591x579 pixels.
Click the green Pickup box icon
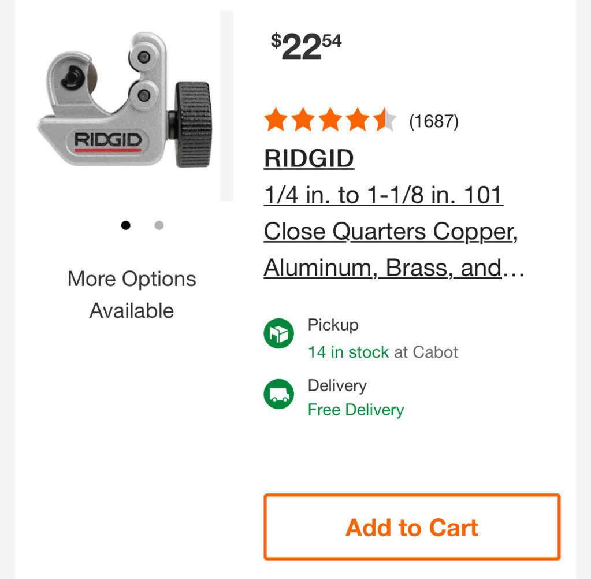pyautogui.click(x=278, y=333)
